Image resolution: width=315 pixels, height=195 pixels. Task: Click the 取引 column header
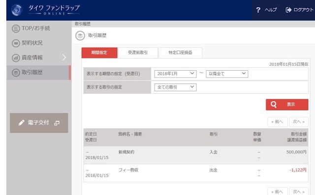213,134
